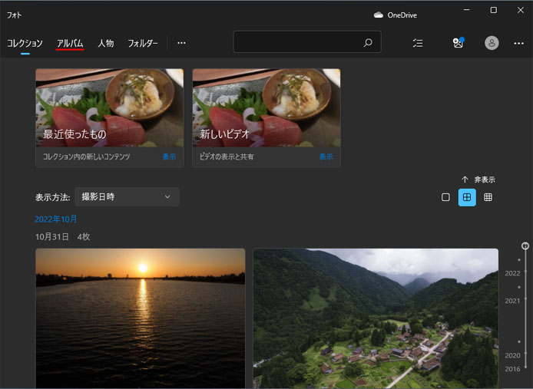
Task: Click 表示 link under 最近使ったもの
Action: 169,157
